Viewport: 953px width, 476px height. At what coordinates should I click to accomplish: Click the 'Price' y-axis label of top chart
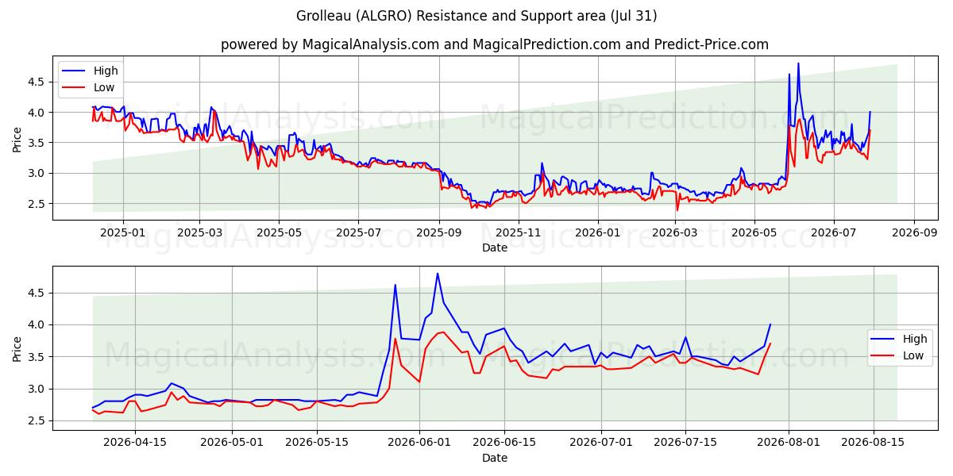pyautogui.click(x=17, y=140)
